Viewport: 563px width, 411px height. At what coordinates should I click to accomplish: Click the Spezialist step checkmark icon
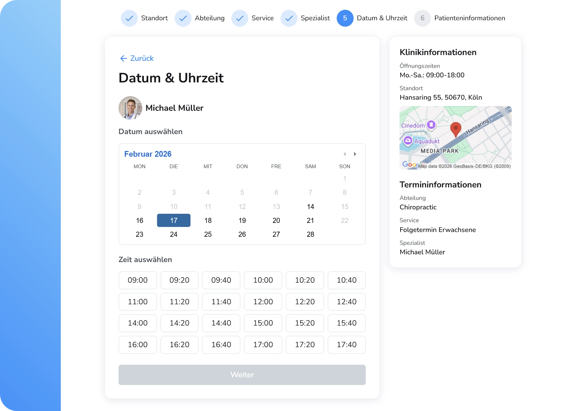[289, 18]
